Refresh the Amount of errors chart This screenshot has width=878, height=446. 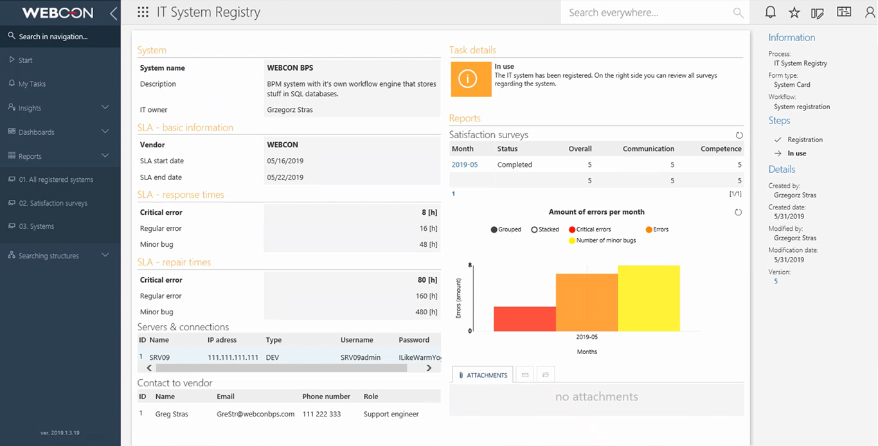pos(738,212)
